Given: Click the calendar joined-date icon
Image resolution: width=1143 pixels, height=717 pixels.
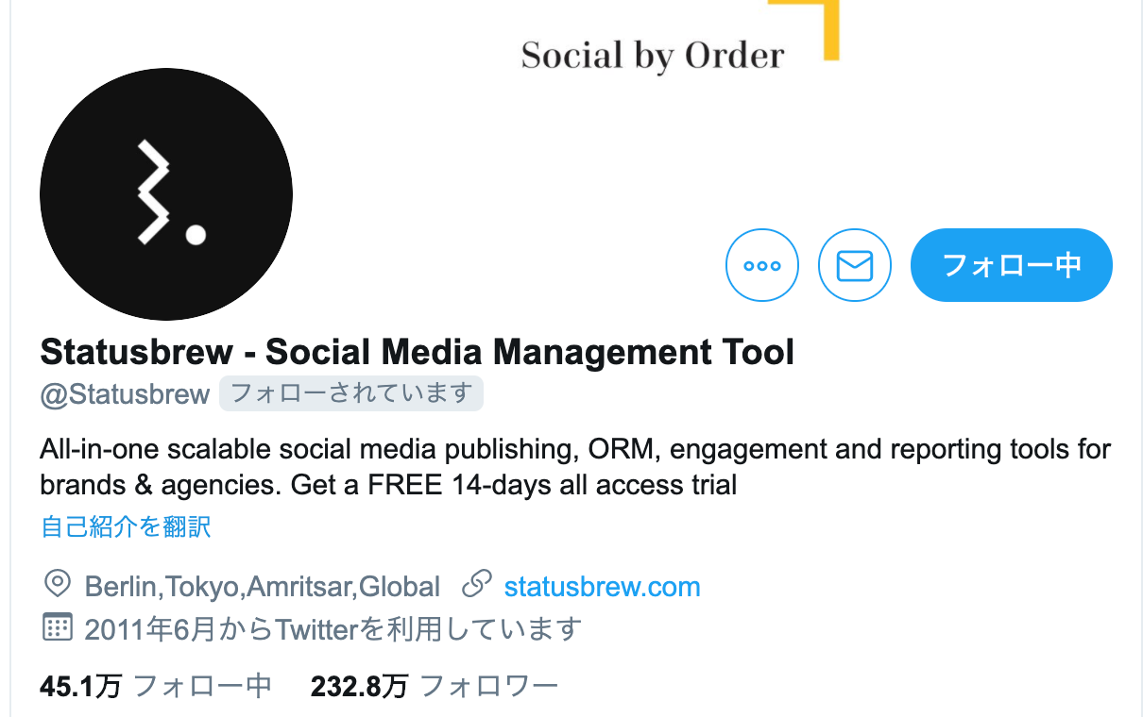Looking at the screenshot, I should (58, 626).
